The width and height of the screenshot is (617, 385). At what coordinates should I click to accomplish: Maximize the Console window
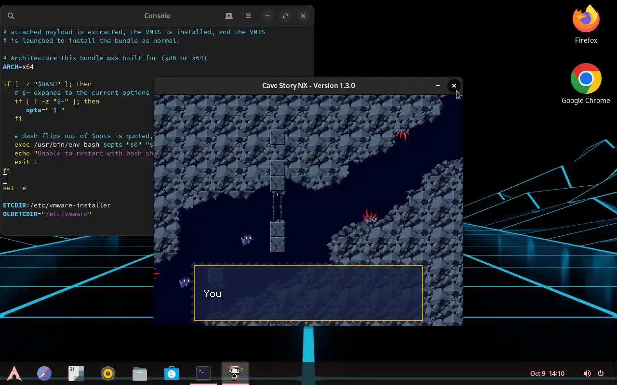pos(285,16)
